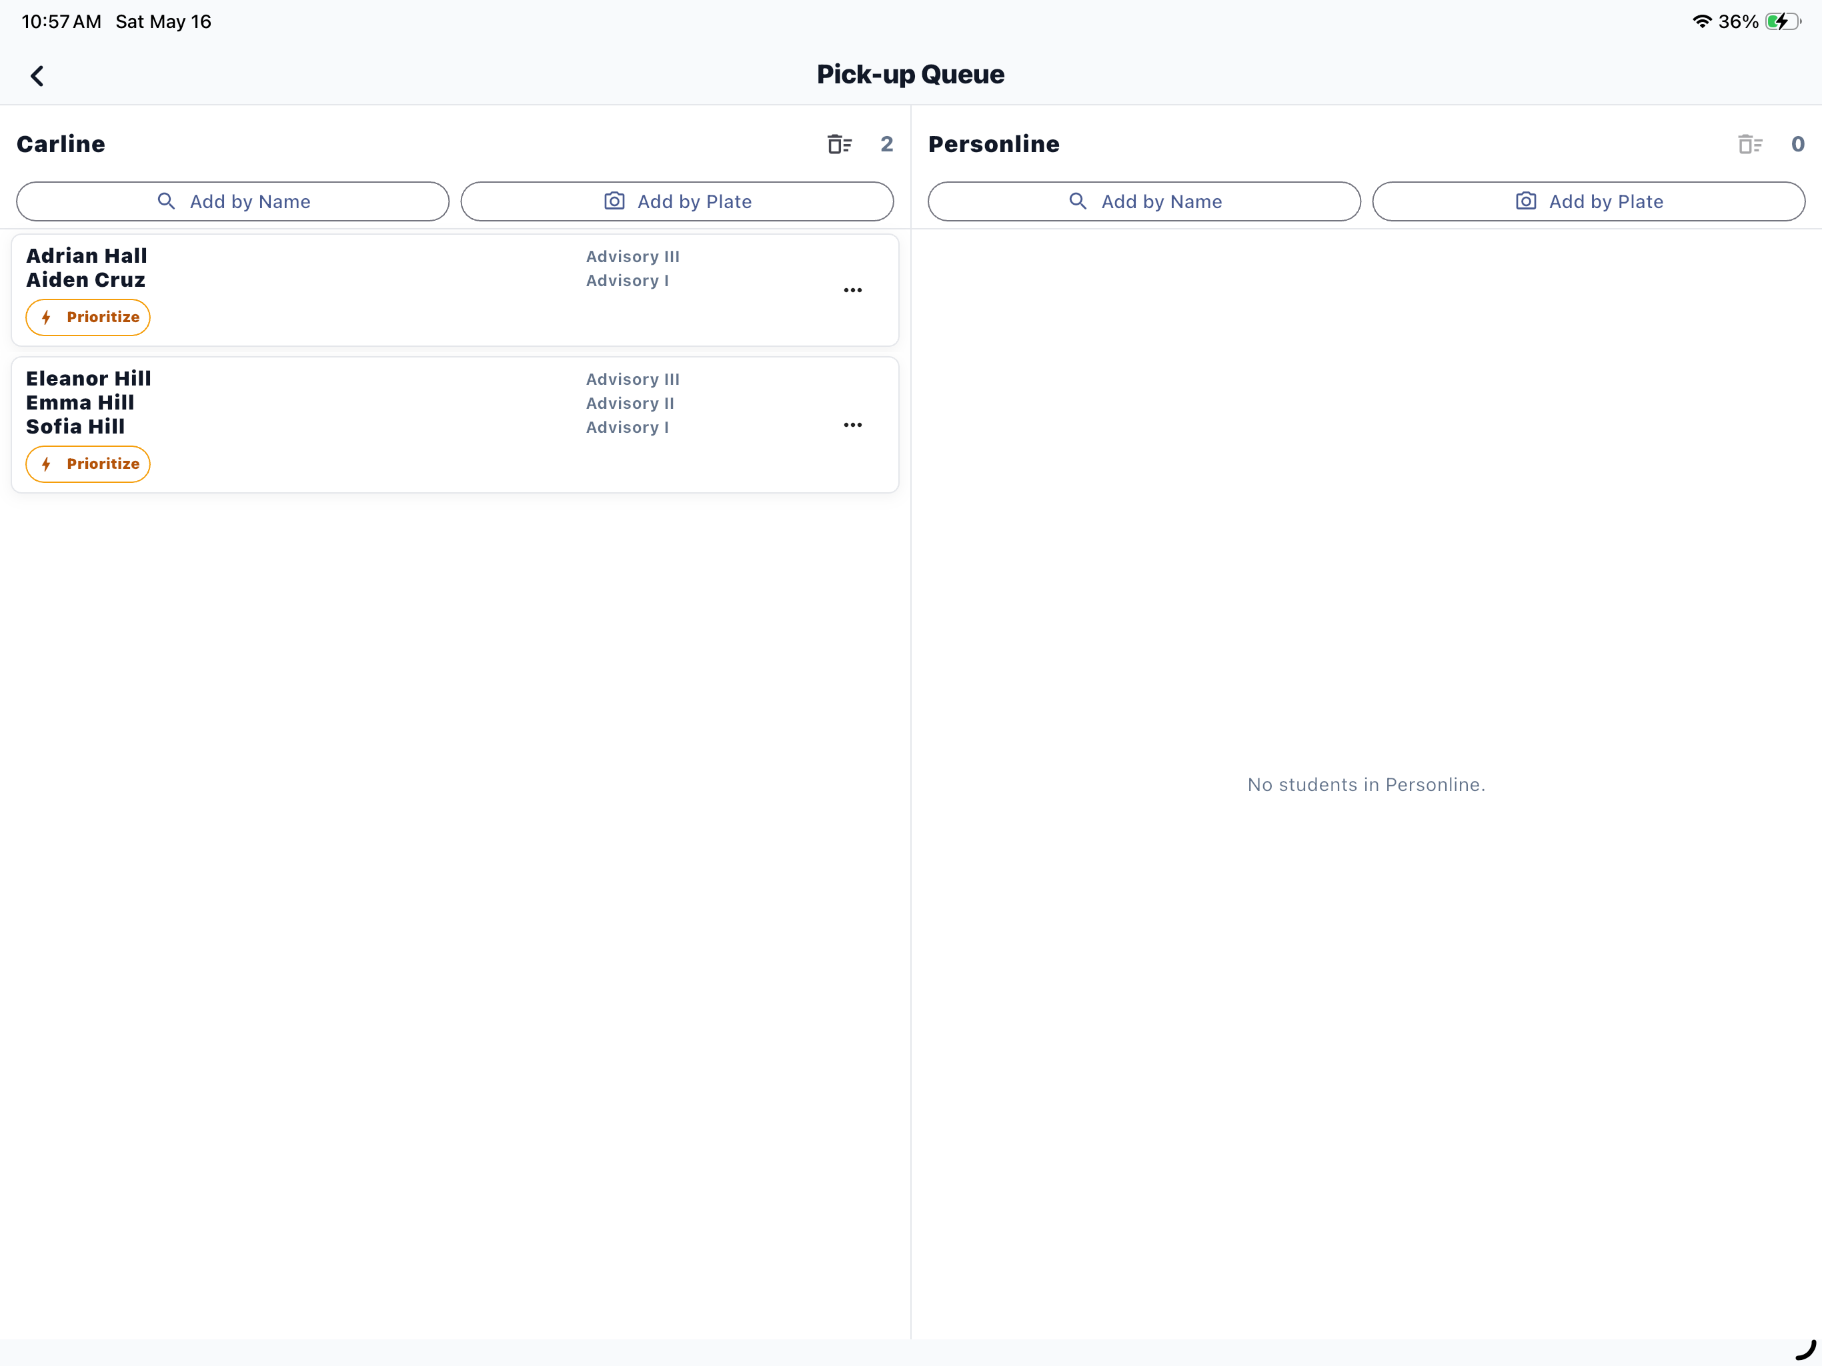1822x1366 pixels.
Task: Select student name Sofia Hill
Action: [76, 426]
